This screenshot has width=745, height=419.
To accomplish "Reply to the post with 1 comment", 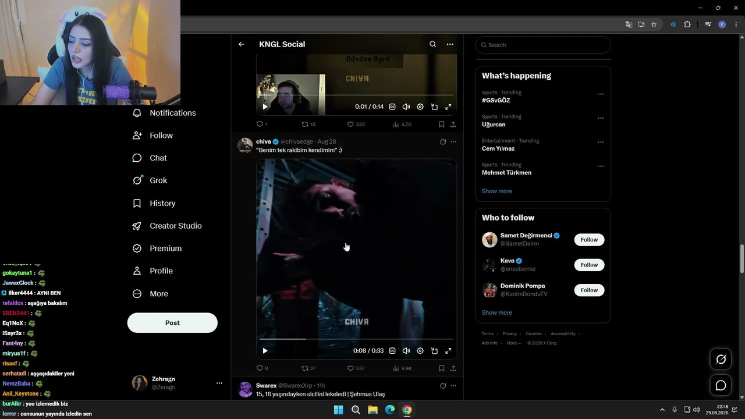I will (x=262, y=124).
